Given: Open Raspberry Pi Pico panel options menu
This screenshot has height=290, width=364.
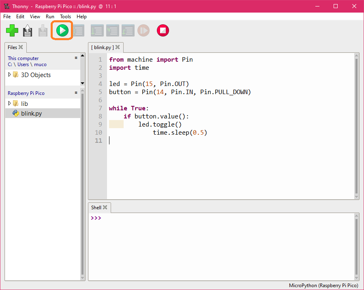Looking at the screenshot, I should [76, 93].
